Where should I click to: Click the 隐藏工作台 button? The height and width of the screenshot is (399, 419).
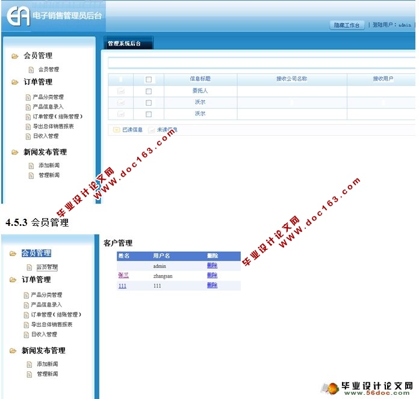tap(347, 25)
